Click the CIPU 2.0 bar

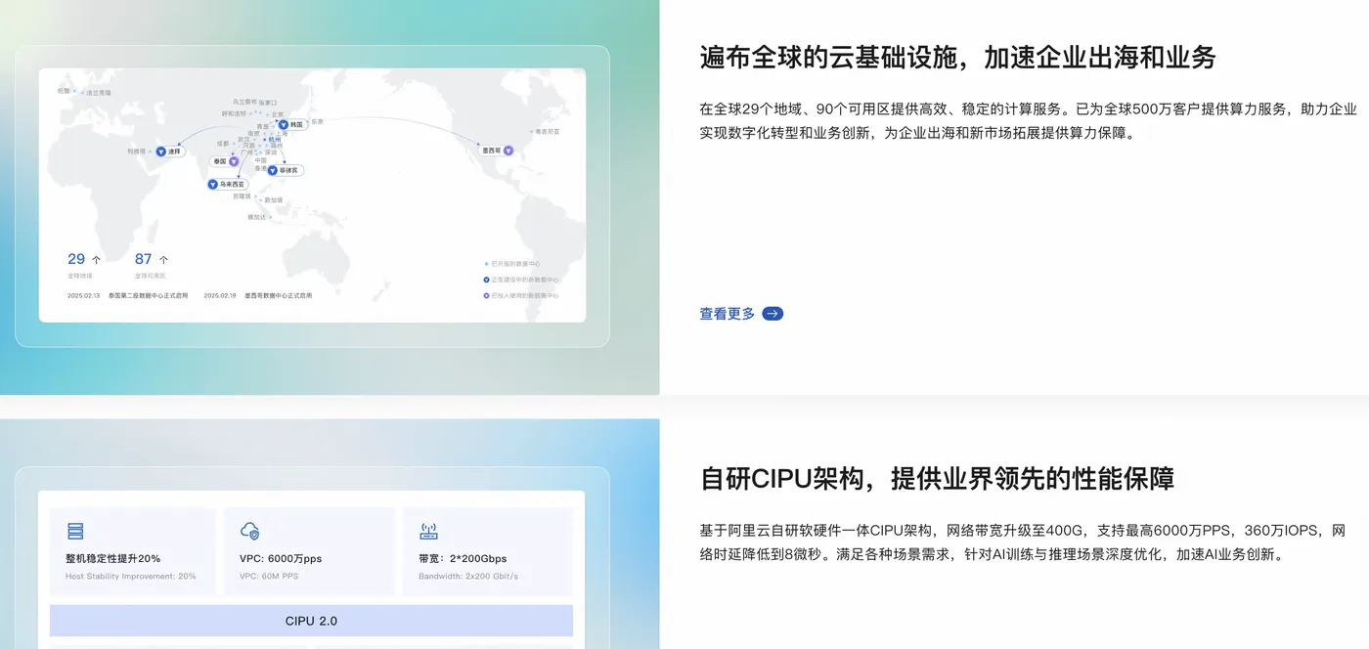[311, 621]
